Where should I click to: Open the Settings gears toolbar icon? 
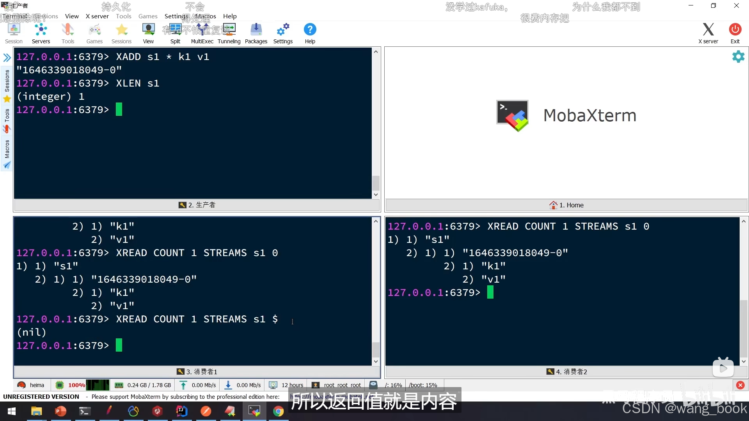283,34
